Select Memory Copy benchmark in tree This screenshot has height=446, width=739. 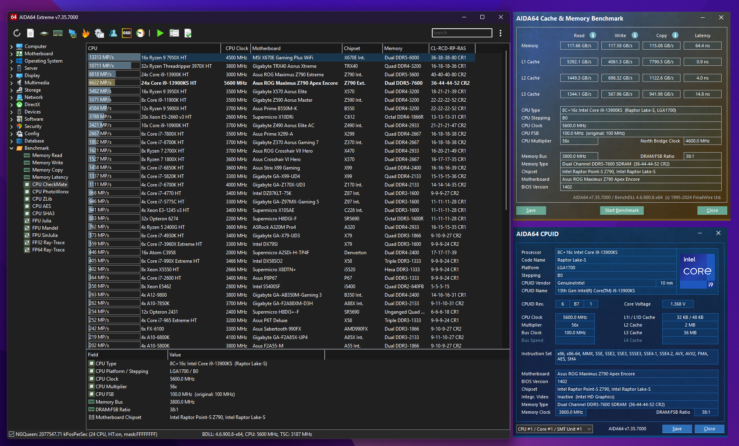tap(48, 170)
